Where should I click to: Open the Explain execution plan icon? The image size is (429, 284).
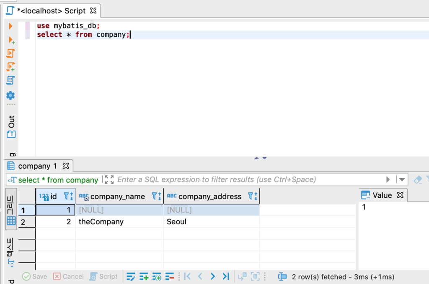coord(11,80)
